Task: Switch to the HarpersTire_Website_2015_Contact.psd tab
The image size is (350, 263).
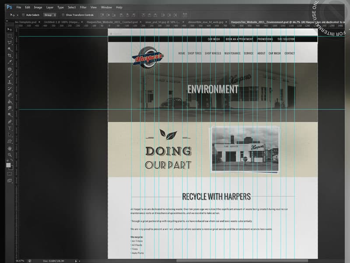Action: 112,22
